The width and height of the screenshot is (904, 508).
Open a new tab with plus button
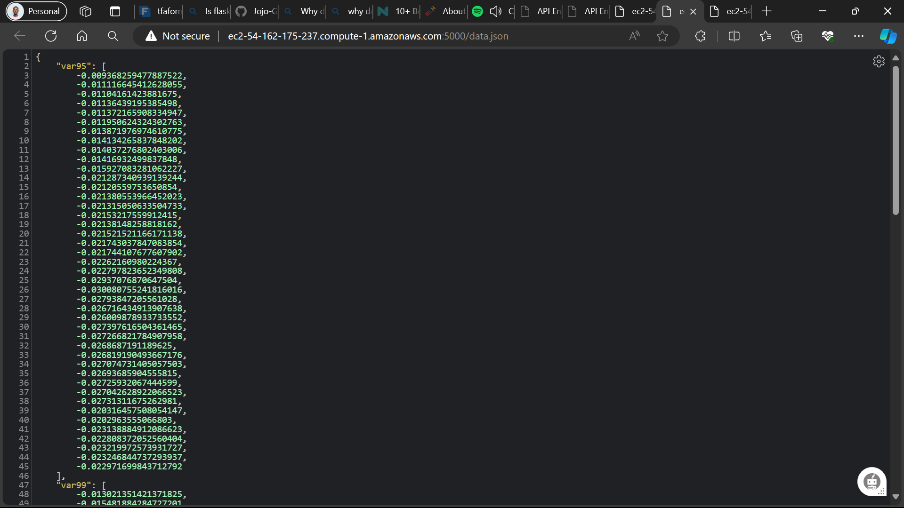[x=767, y=11]
